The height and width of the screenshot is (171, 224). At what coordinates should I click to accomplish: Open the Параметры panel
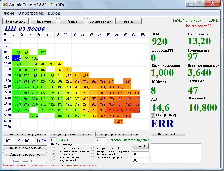pyautogui.click(x=44, y=21)
